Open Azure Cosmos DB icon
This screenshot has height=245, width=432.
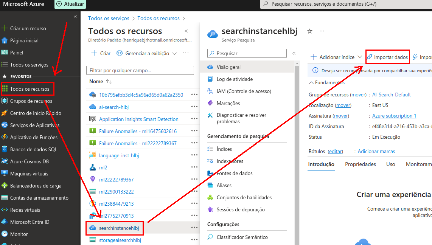[x=5, y=161]
